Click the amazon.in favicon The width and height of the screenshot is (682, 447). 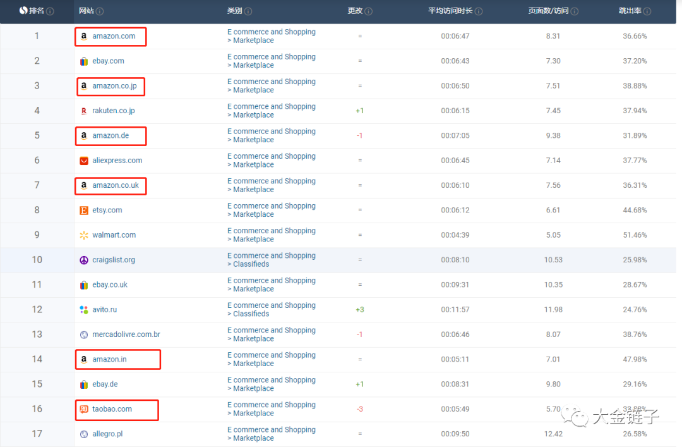click(x=84, y=359)
